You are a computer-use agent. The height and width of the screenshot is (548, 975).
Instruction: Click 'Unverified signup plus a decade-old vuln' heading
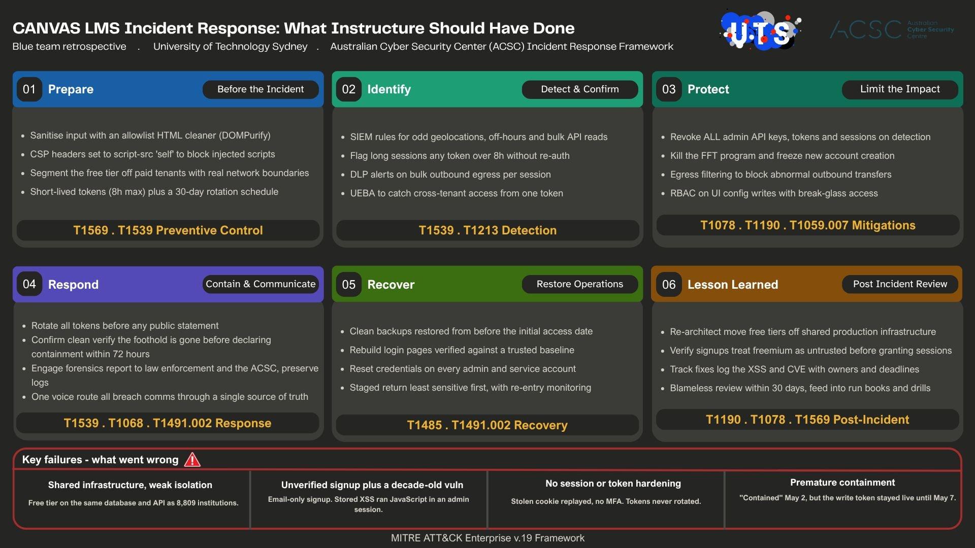tap(372, 485)
